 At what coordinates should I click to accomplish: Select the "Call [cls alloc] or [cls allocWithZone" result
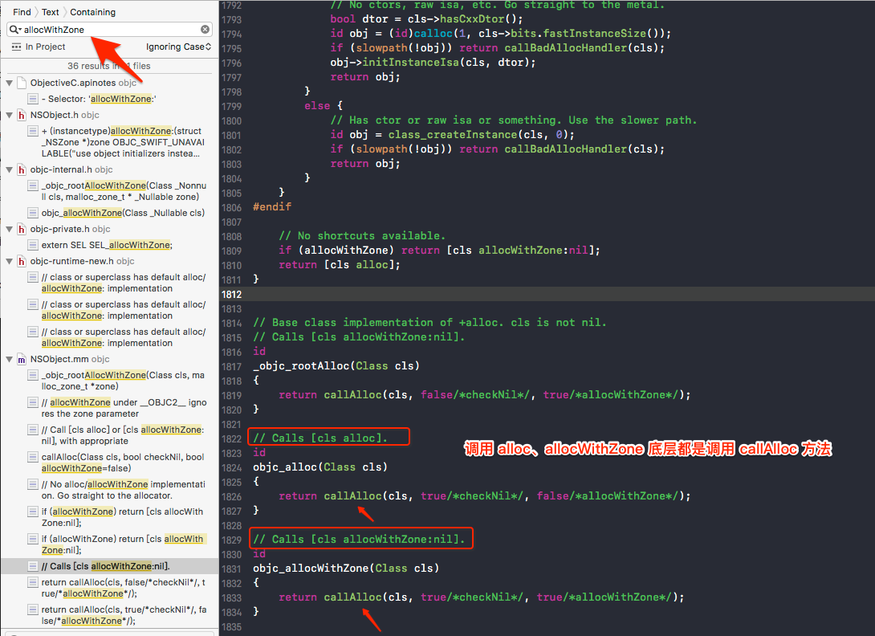[x=123, y=435]
